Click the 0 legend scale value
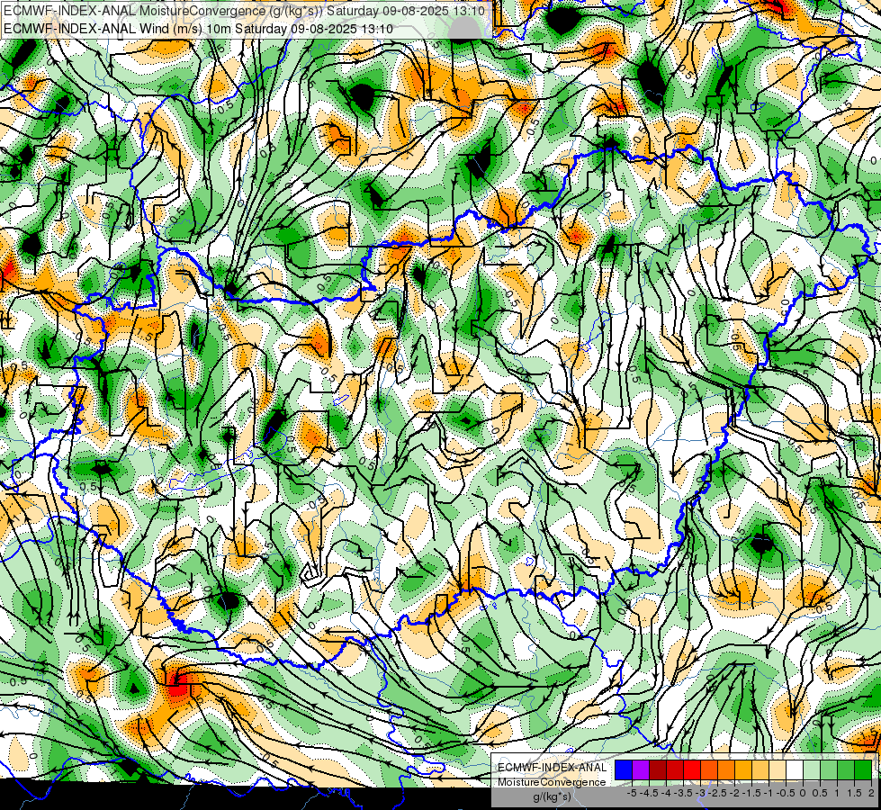 (803, 793)
